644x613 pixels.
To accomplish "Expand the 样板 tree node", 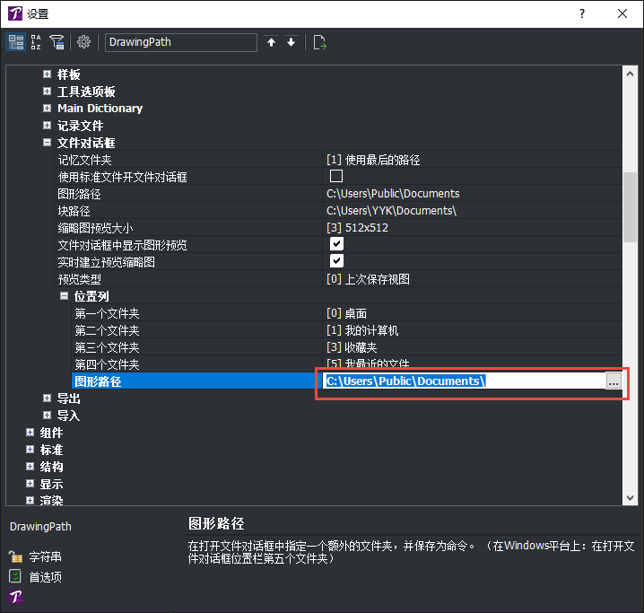I will tap(47, 74).
